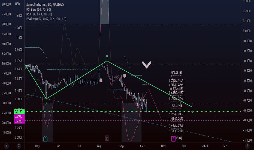Select the red wave label 2
This screenshot has height=150, width=254.
[x=119, y=70]
